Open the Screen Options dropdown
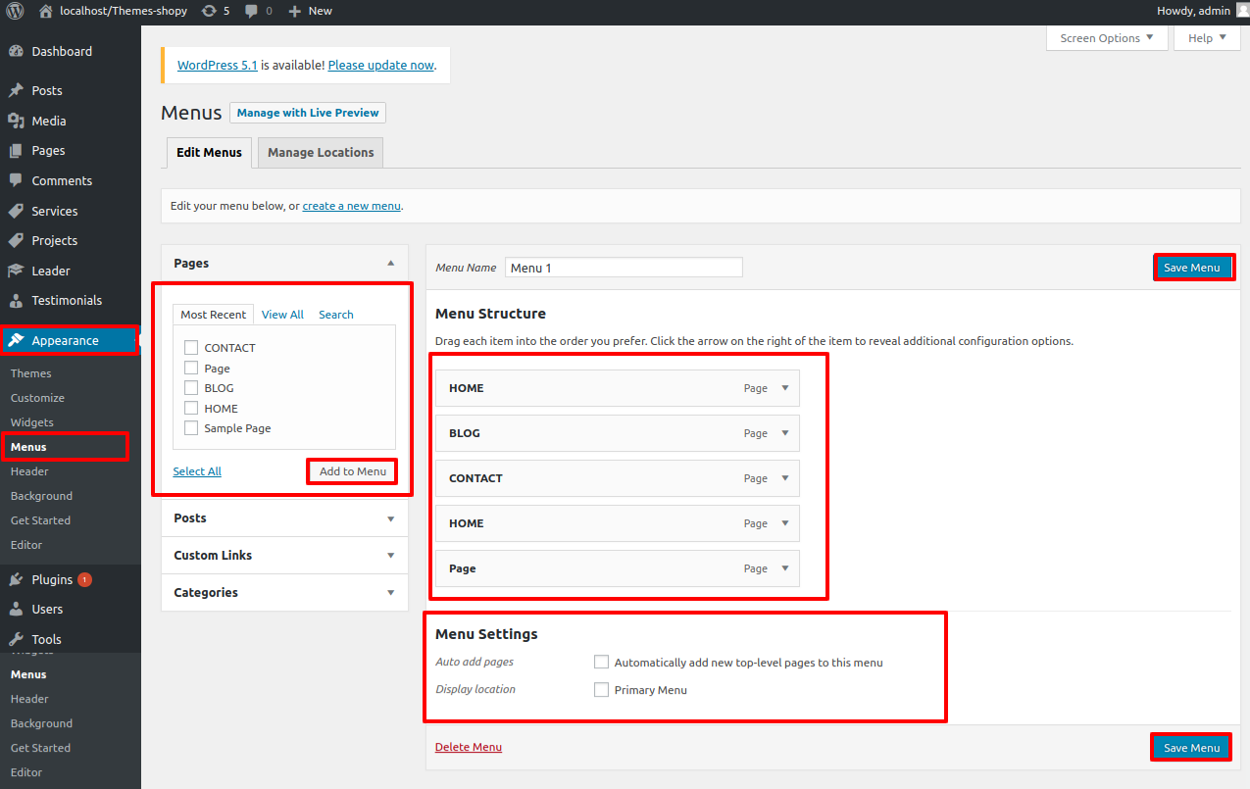Viewport: 1250px width, 789px height. (x=1107, y=38)
